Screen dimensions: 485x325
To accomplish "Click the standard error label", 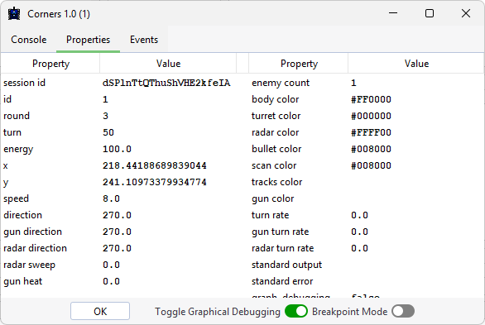I will click(x=282, y=281).
